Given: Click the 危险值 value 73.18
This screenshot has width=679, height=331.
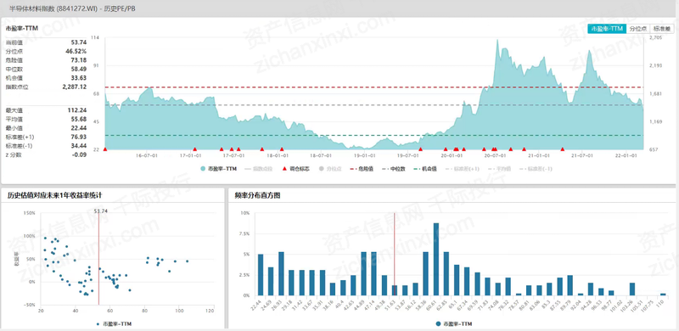Looking at the screenshot, I should point(79,59).
